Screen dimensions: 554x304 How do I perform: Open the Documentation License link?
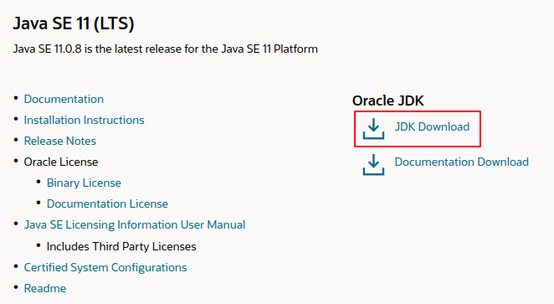coord(107,204)
